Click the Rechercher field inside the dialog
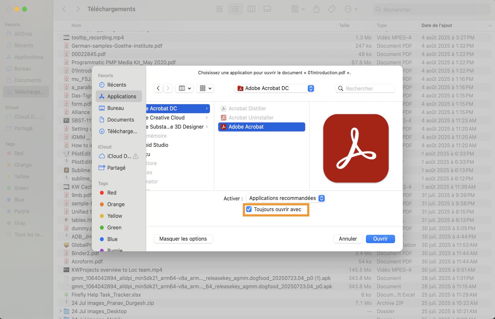Screen dimensions: 495x319 365,88
